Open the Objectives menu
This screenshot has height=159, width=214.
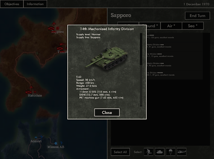coord(12,4)
